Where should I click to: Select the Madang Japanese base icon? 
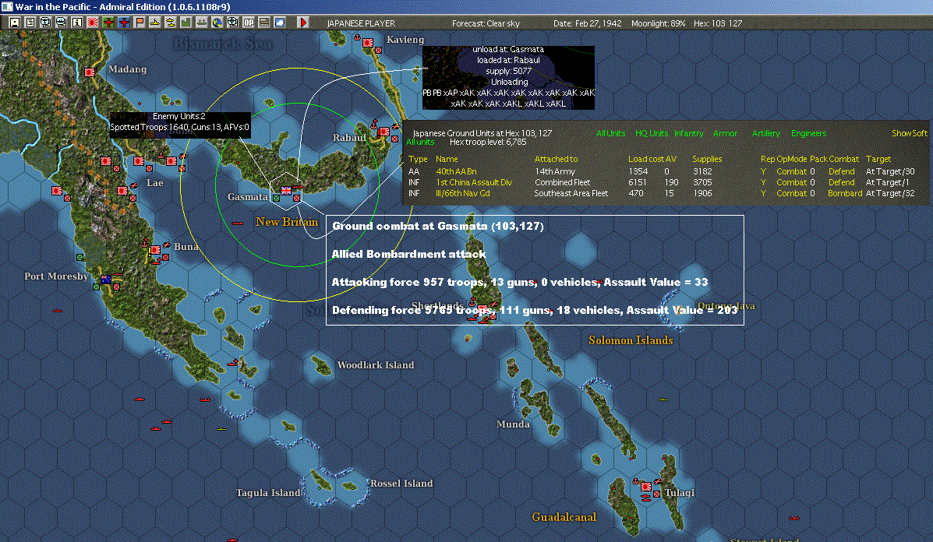tap(90, 72)
